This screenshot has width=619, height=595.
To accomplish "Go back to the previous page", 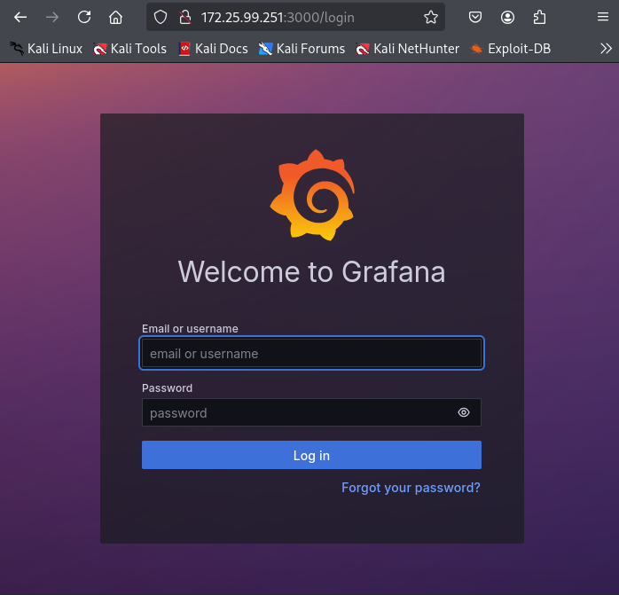I will click(20, 18).
